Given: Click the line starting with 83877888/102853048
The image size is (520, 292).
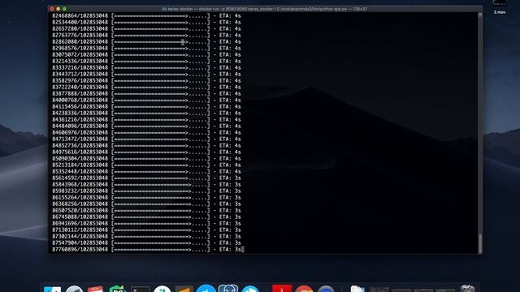Looking at the screenshot, I should (146, 93).
